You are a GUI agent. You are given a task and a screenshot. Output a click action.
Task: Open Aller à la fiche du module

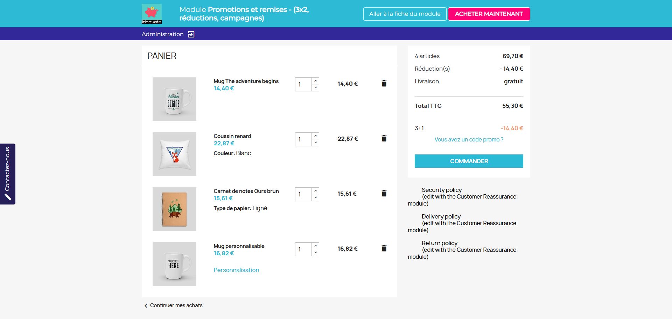pos(405,14)
